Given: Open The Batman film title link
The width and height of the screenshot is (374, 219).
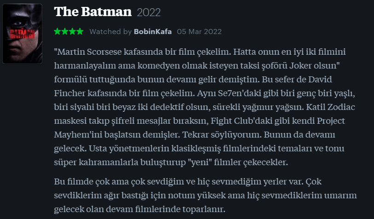Looking at the screenshot, I should [x=93, y=12].
